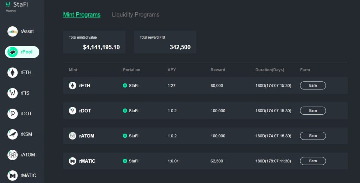Click Earn button for rETH

click(313, 86)
